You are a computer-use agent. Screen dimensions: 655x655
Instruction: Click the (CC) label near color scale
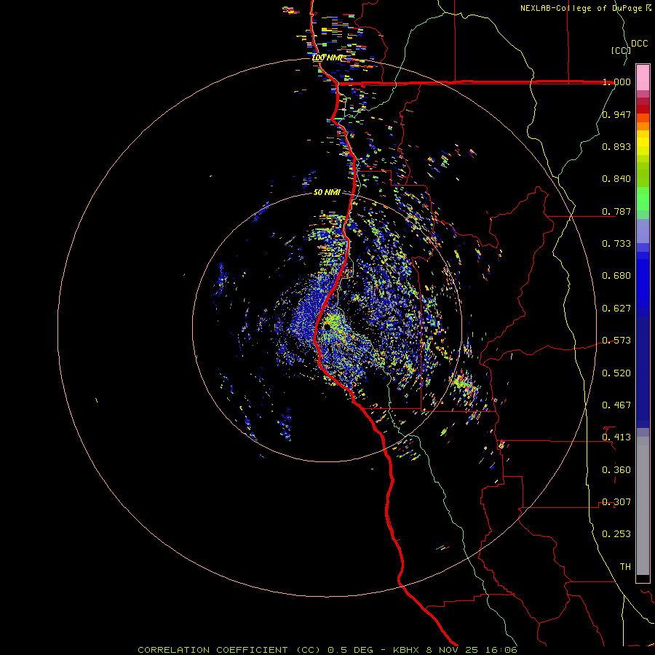click(x=621, y=50)
